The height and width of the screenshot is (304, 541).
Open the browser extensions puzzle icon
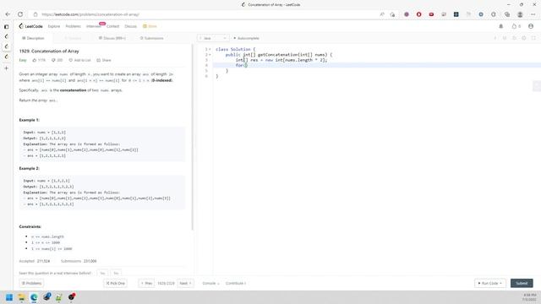click(494, 14)
